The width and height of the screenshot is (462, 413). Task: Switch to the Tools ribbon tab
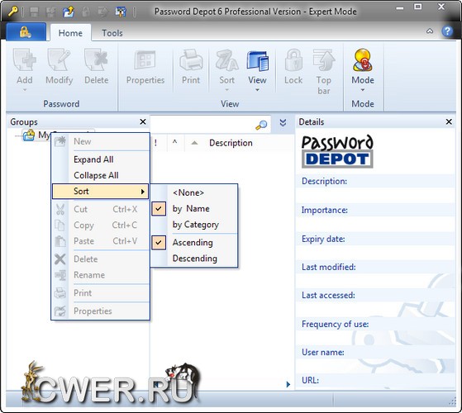point(112,33)
